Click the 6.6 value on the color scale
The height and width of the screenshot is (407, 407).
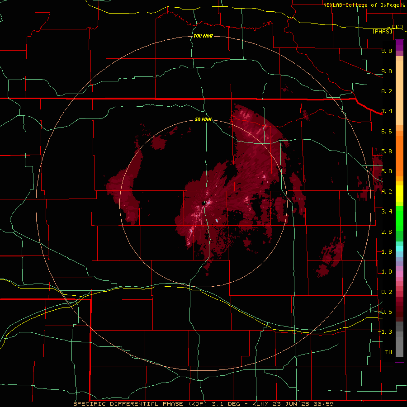387,131
